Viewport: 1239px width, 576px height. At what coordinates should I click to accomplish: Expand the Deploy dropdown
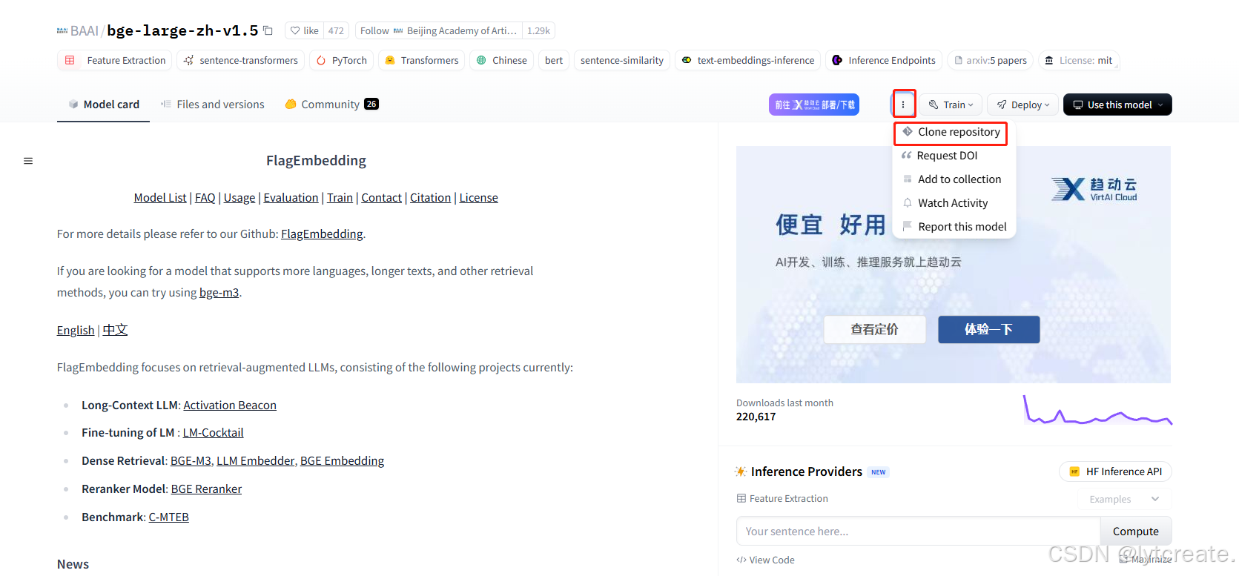click(1023, 105)
